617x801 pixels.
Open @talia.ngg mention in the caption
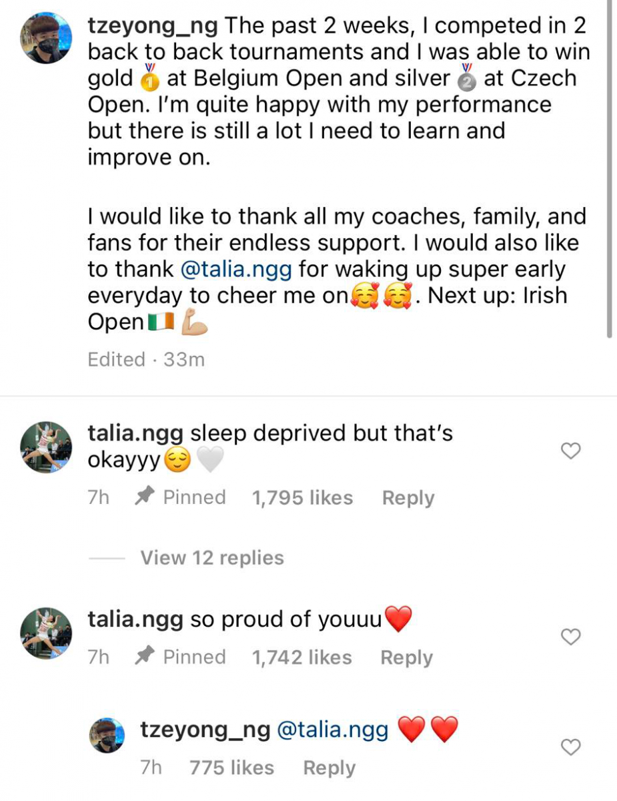click(237, 270)
